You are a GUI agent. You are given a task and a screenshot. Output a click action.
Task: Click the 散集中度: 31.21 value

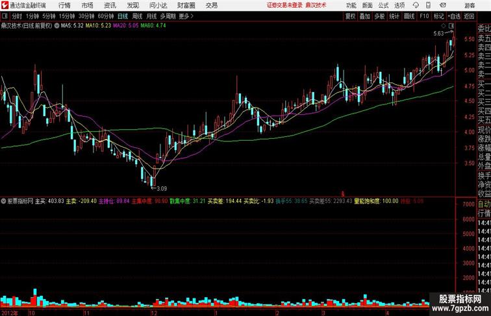click(x=188, y=201)
